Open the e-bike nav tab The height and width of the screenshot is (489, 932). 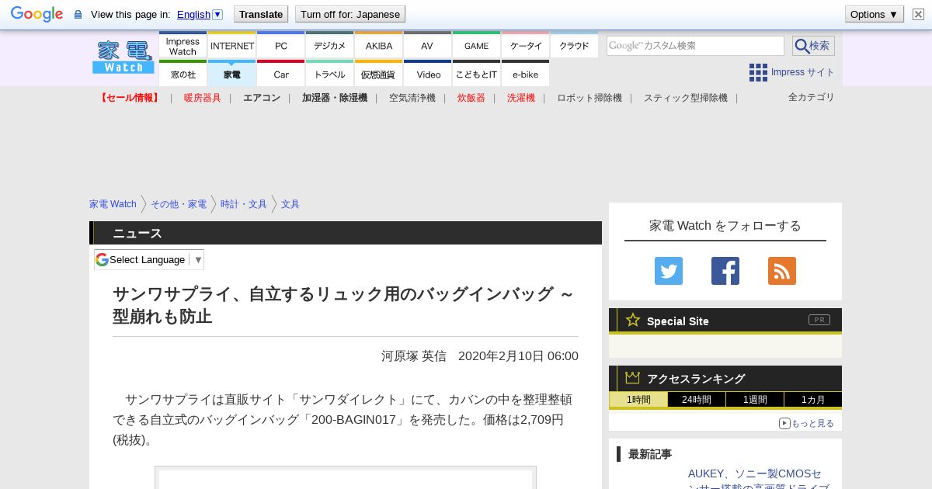click(526, 74)
